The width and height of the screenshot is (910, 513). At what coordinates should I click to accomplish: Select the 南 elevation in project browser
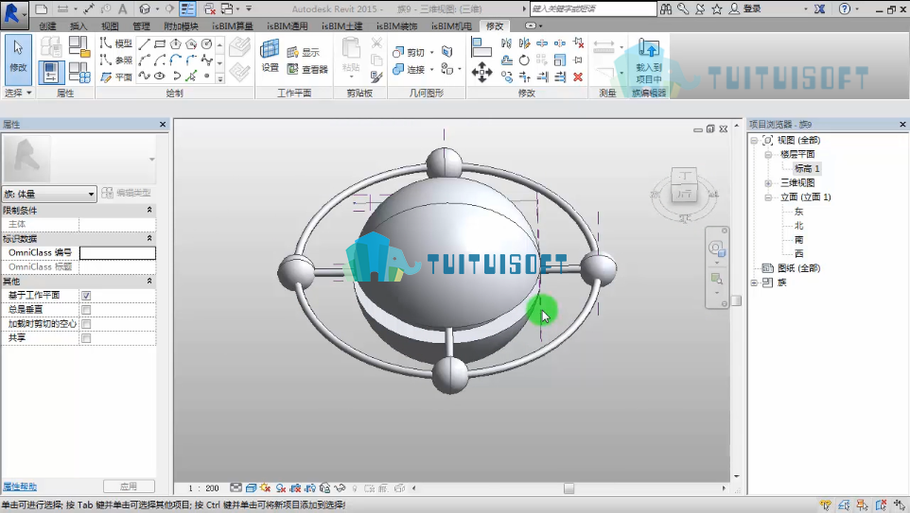(x=799, y=239)
